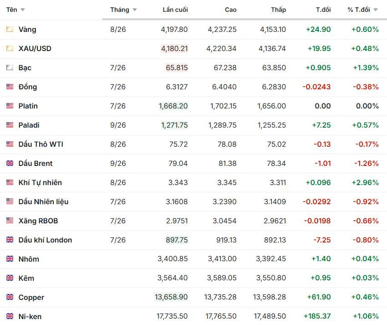This screenshot has width=387, height=325.
Task: Click the US flag icon beside Đồng
Action: point(10,87)
